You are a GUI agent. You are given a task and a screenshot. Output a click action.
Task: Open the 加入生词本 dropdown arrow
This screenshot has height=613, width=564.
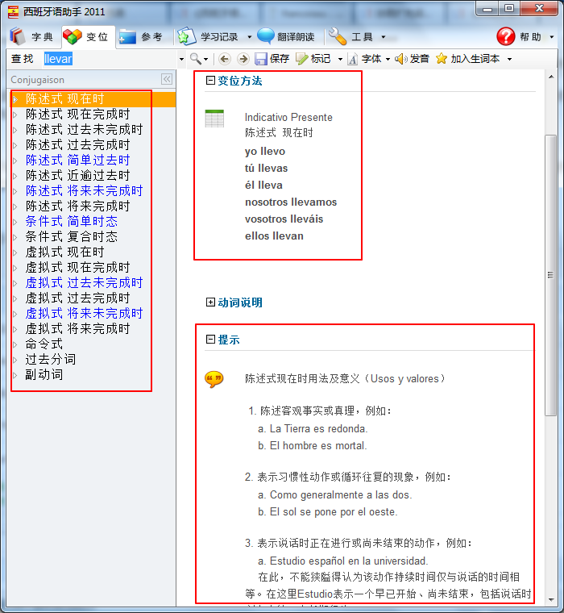pos(509,60)
